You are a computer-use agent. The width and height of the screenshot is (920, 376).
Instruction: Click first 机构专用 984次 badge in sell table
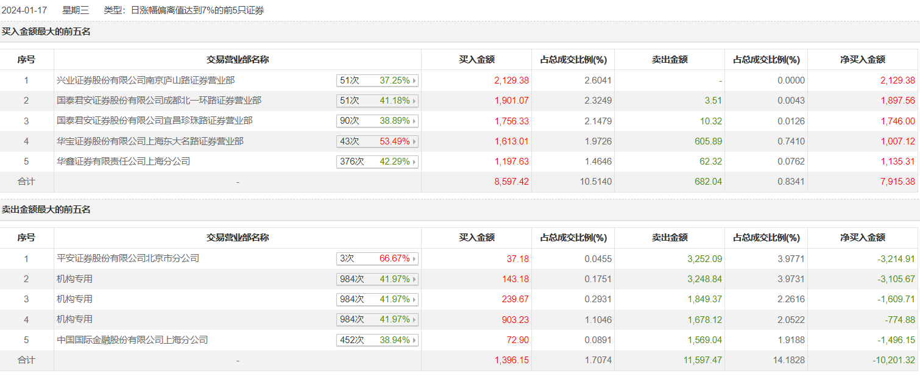[377, 279]
